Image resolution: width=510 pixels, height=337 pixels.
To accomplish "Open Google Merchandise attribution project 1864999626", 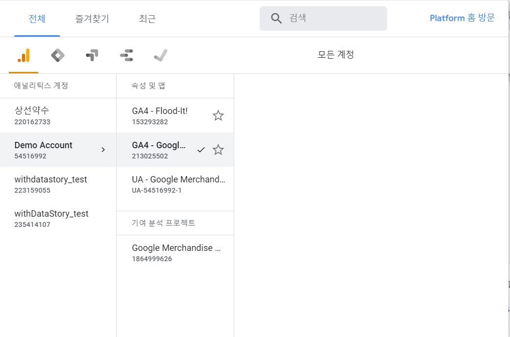I will pyautogui.click(x=175, y=252).
